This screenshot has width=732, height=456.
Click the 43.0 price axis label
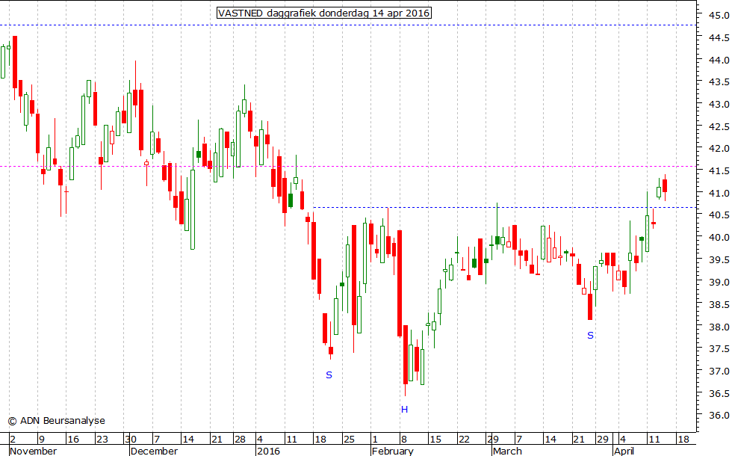coord(719,104)
